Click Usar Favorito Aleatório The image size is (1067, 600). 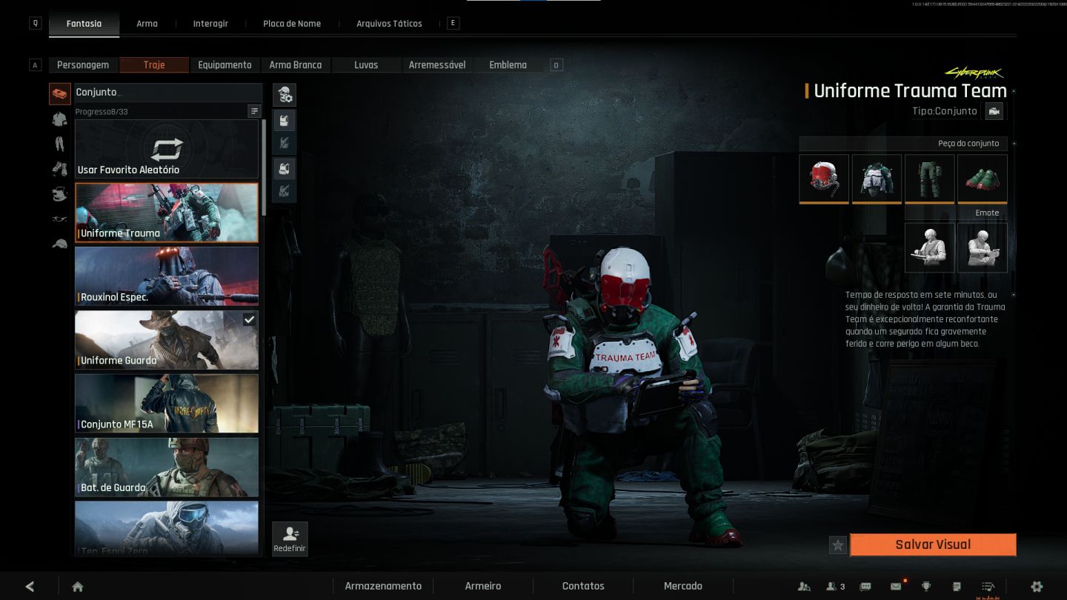[x=167, y=149]
